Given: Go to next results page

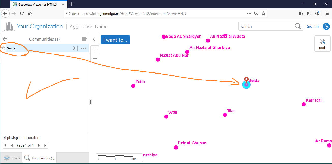Looking at the screenshot, I should coord(39,145).
